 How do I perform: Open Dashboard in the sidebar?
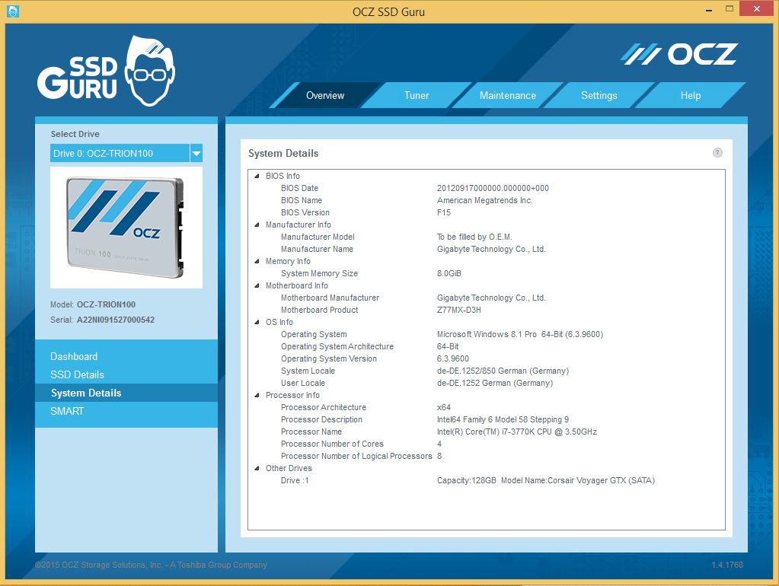click(x=126, y=356)
